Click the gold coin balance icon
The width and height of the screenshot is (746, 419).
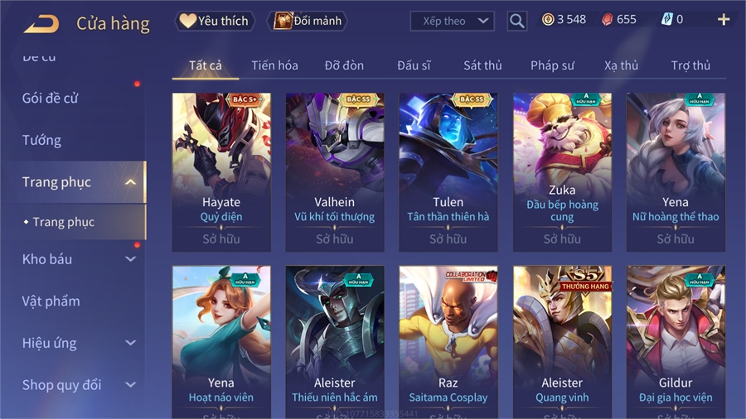pyautogui.click(x=548, y=20)
